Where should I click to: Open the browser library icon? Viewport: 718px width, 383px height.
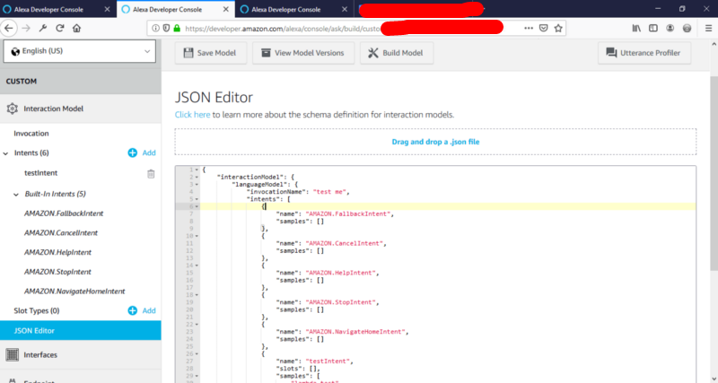pyautogui.click(x=636, y=29)
